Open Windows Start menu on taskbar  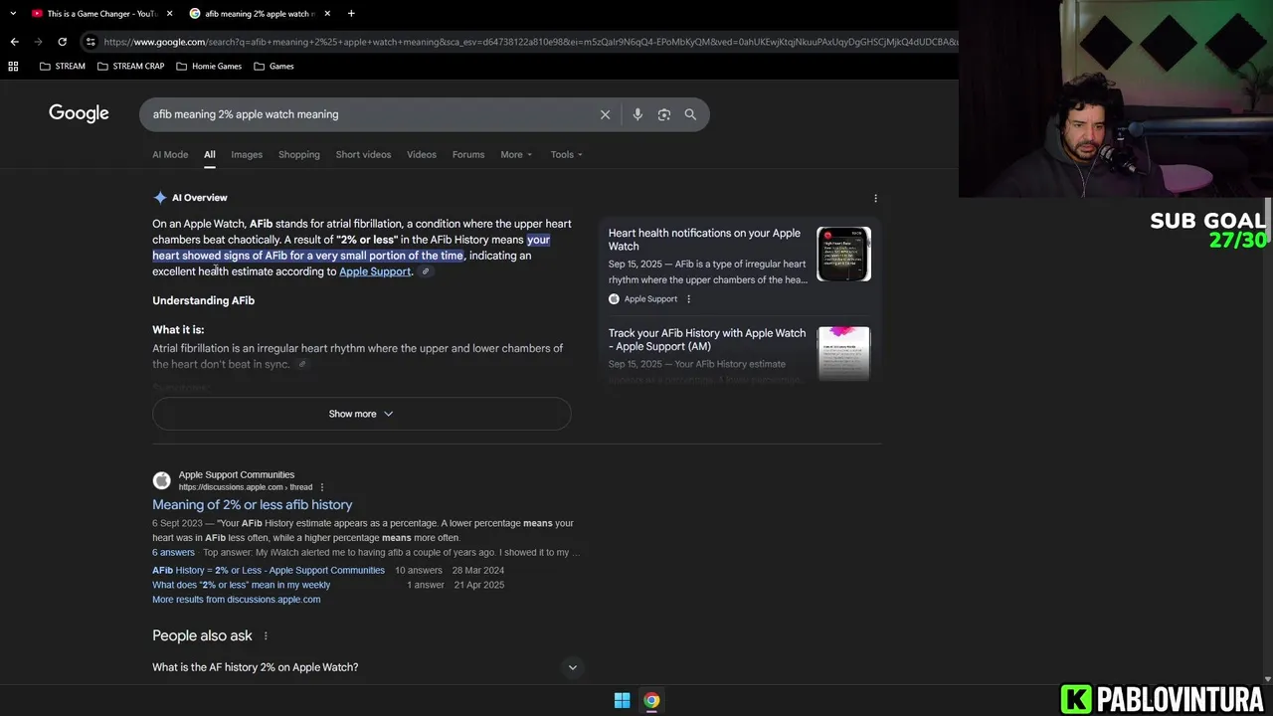pos(622,701)
